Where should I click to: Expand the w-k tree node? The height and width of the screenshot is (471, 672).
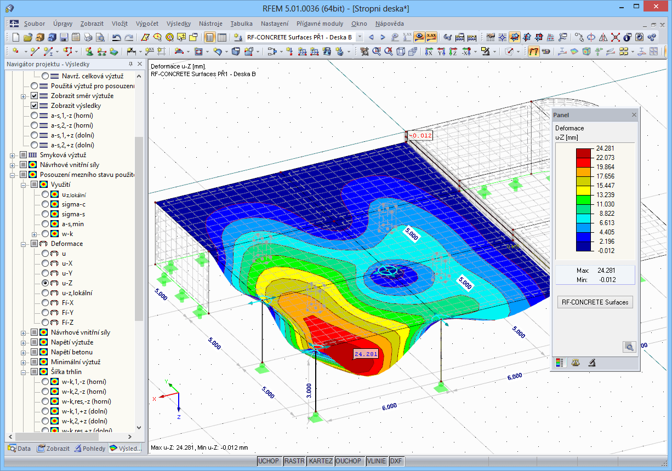click(x=35, y=234)
